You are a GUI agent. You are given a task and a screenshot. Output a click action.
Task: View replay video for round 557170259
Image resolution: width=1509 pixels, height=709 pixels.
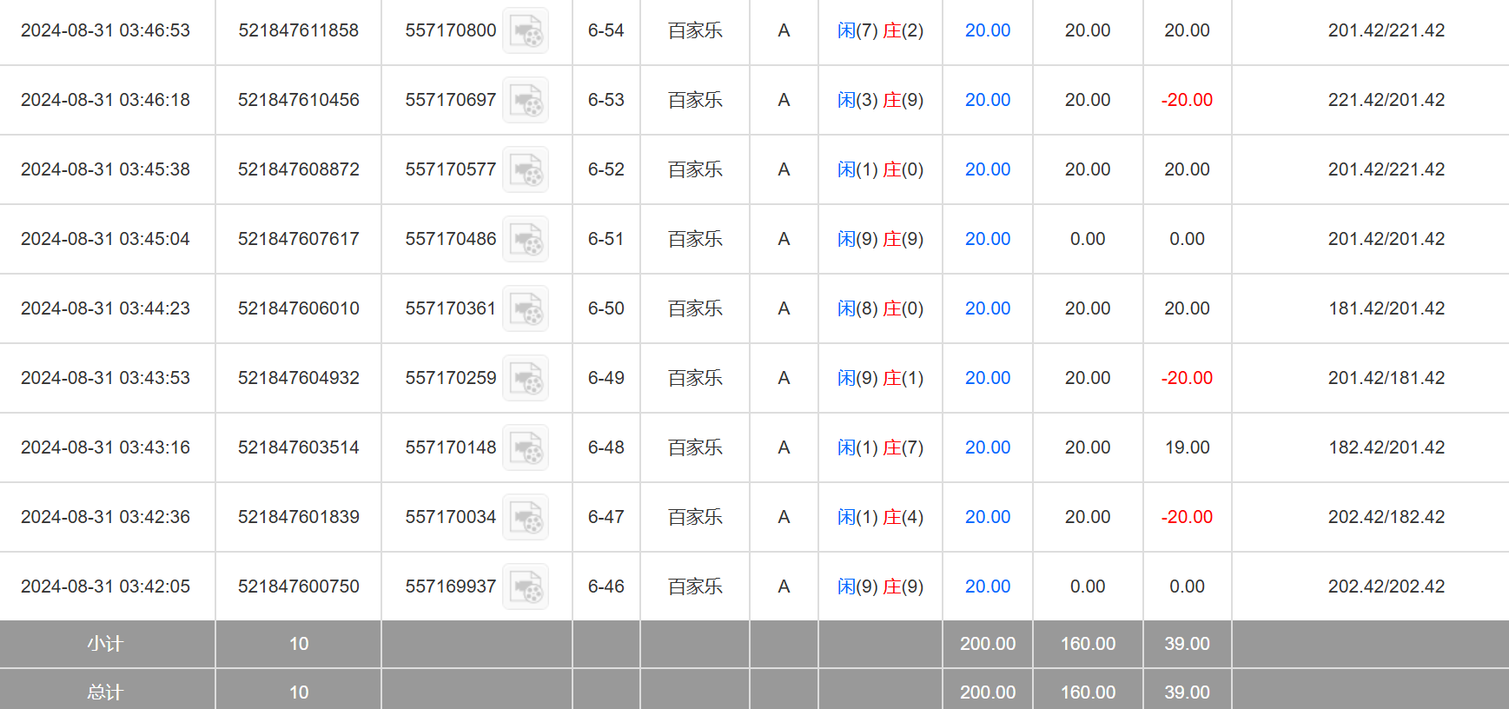(526, 379)
